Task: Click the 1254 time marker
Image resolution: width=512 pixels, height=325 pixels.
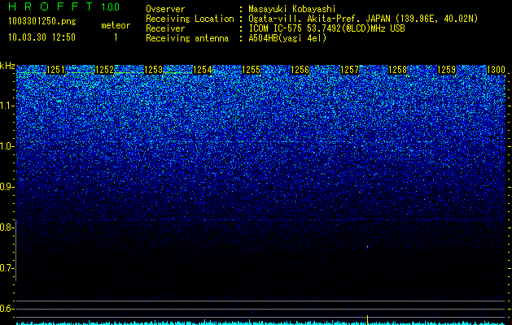Action: 202,70
